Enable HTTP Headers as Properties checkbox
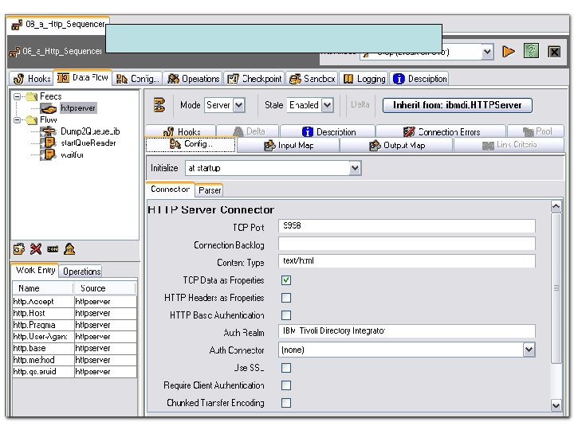Screen dimensions: 574x430 [x=286, y=298]
